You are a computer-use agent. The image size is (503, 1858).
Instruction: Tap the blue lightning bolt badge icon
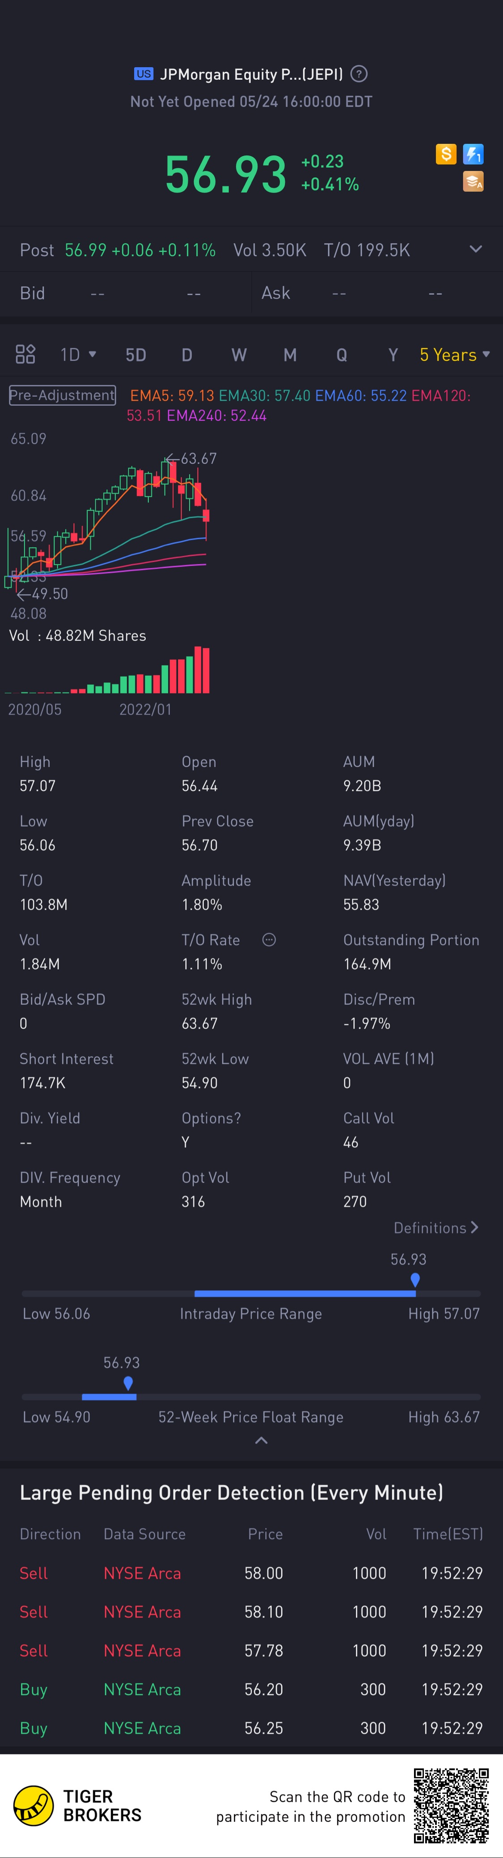point(473,154)
